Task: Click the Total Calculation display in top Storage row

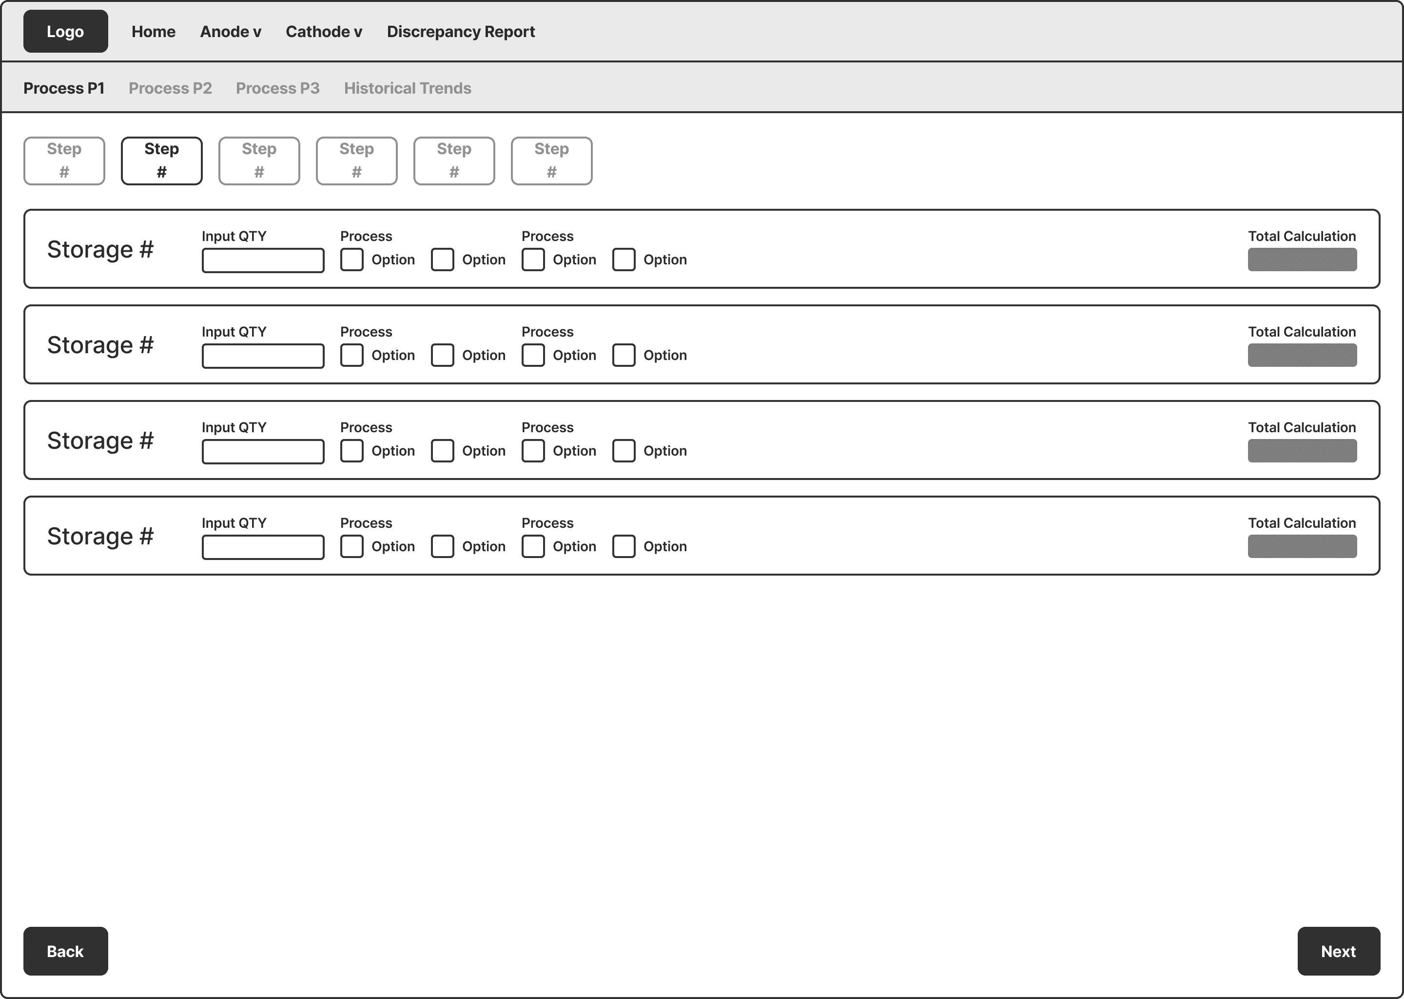Action: 1301,259
